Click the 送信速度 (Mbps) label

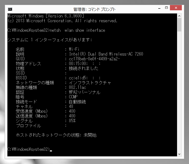tap(32, 116)
